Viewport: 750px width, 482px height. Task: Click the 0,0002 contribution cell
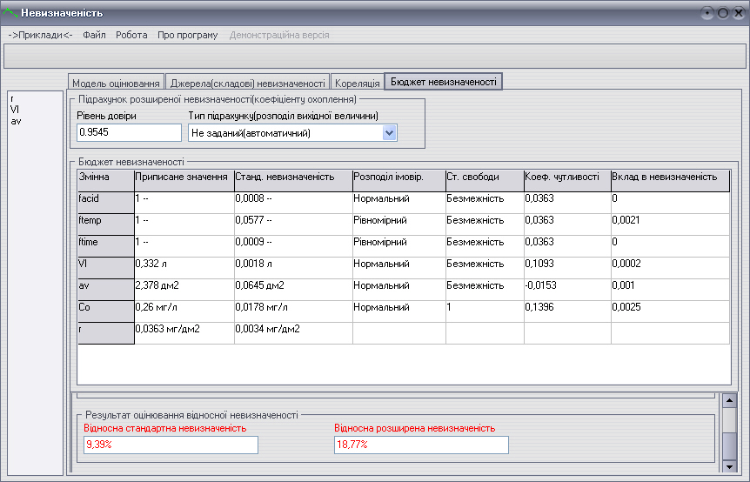[670, 268]
